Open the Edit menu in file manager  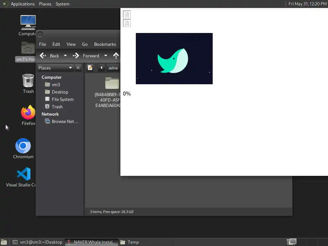tap(56, 44)
